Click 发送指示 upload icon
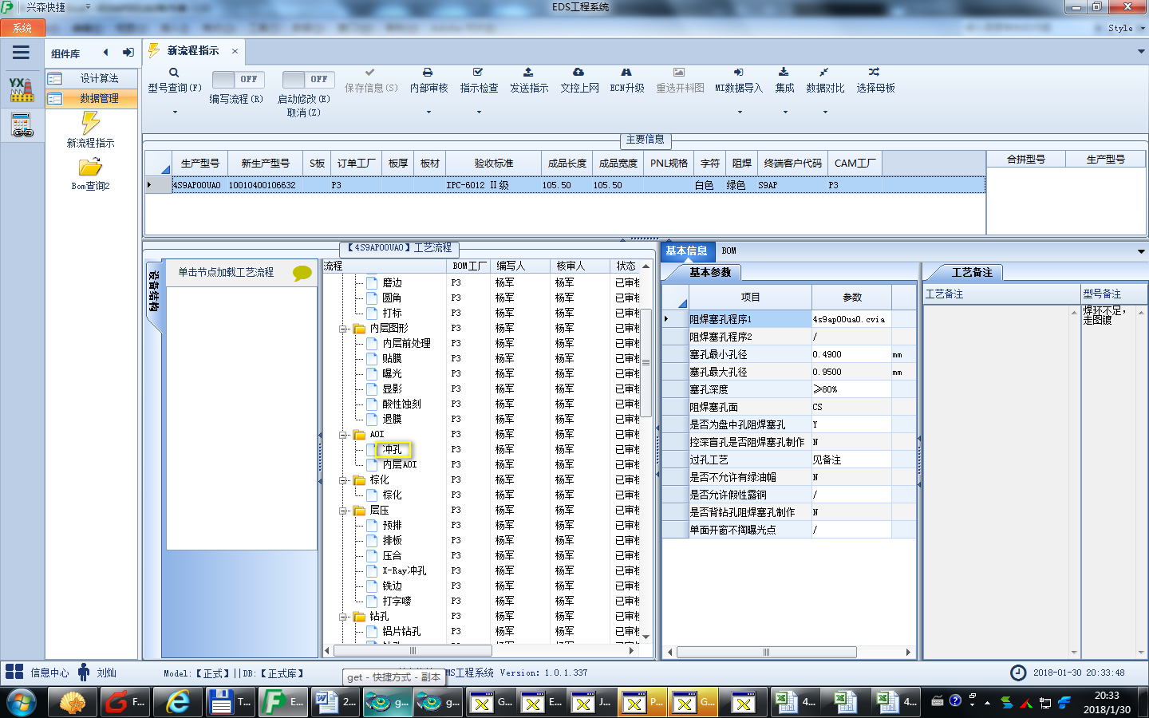 tap(528, 73)
